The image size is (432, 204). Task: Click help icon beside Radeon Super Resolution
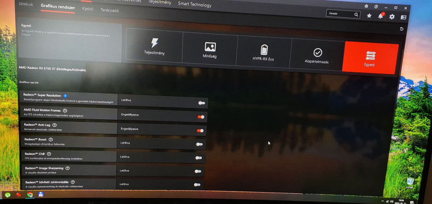click(x=65, y=96)
